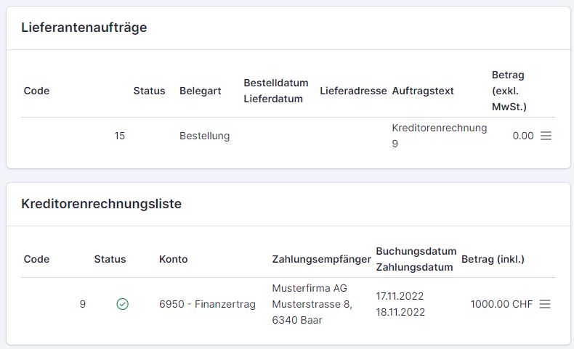Click the Buchungsdatum column header
This screenshot has width=574, height=349.
[x=416, y=252]
